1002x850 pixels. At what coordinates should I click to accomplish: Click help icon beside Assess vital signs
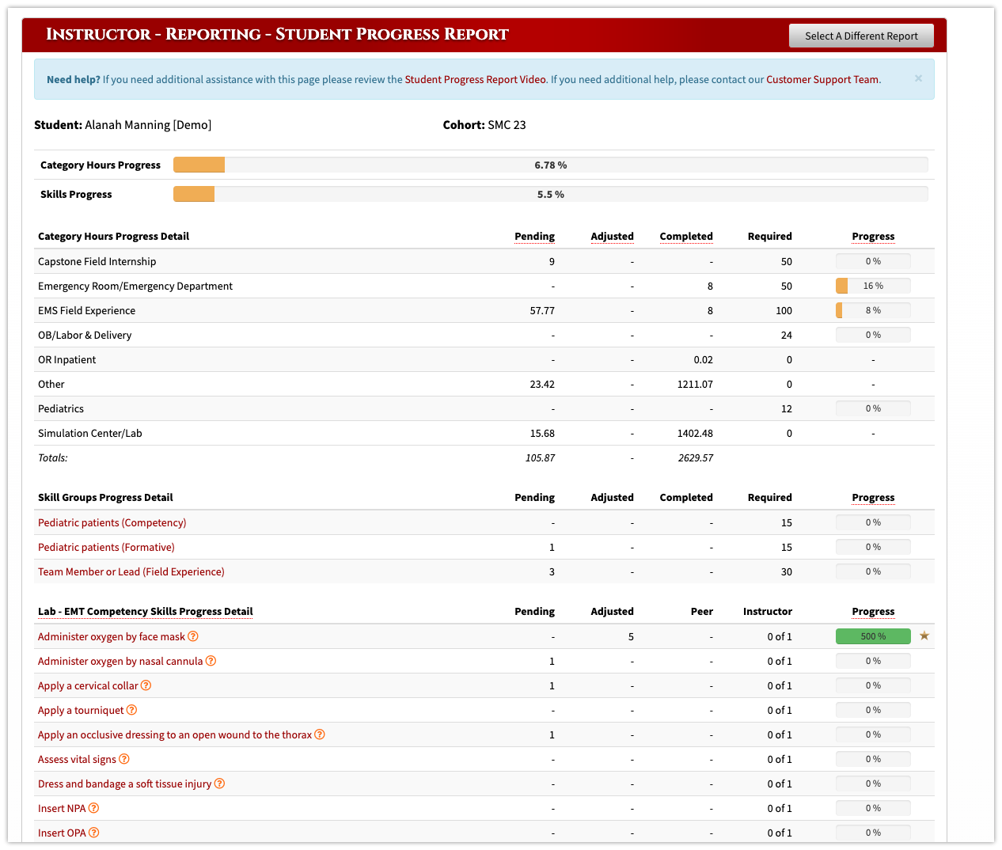click(123, 759)
